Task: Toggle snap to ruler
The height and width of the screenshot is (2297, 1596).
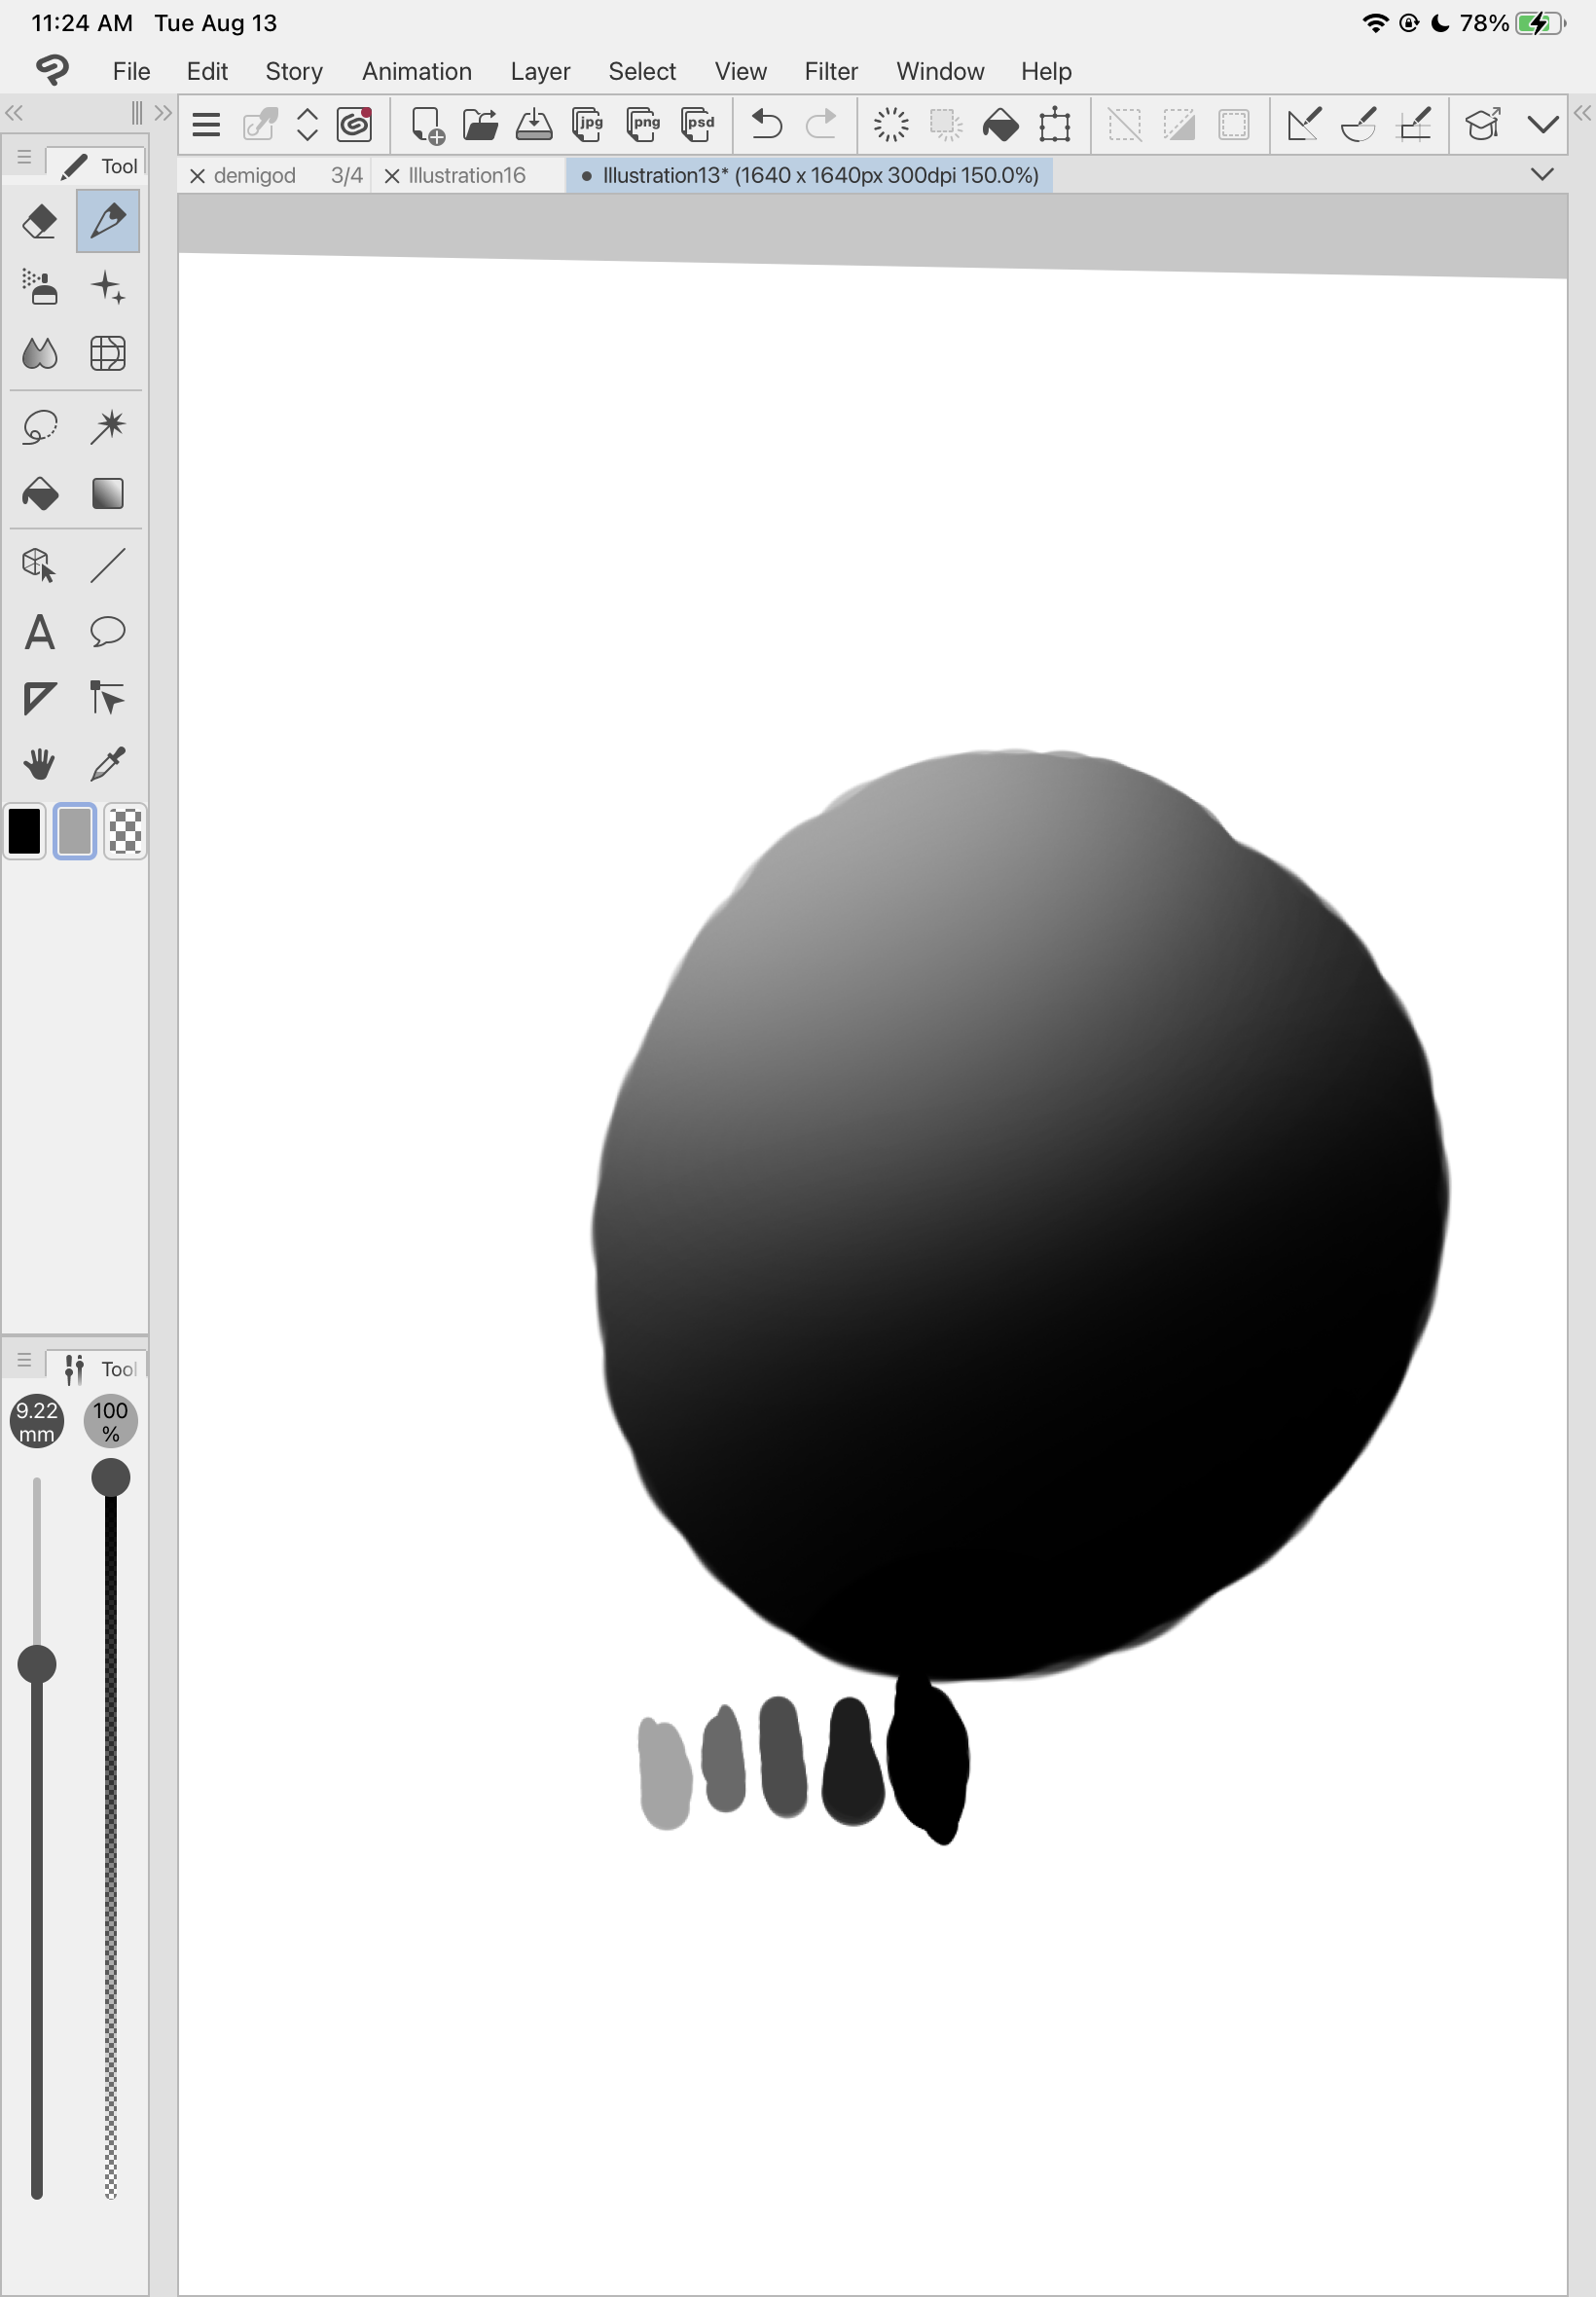Action: [x=1303, y=125]
